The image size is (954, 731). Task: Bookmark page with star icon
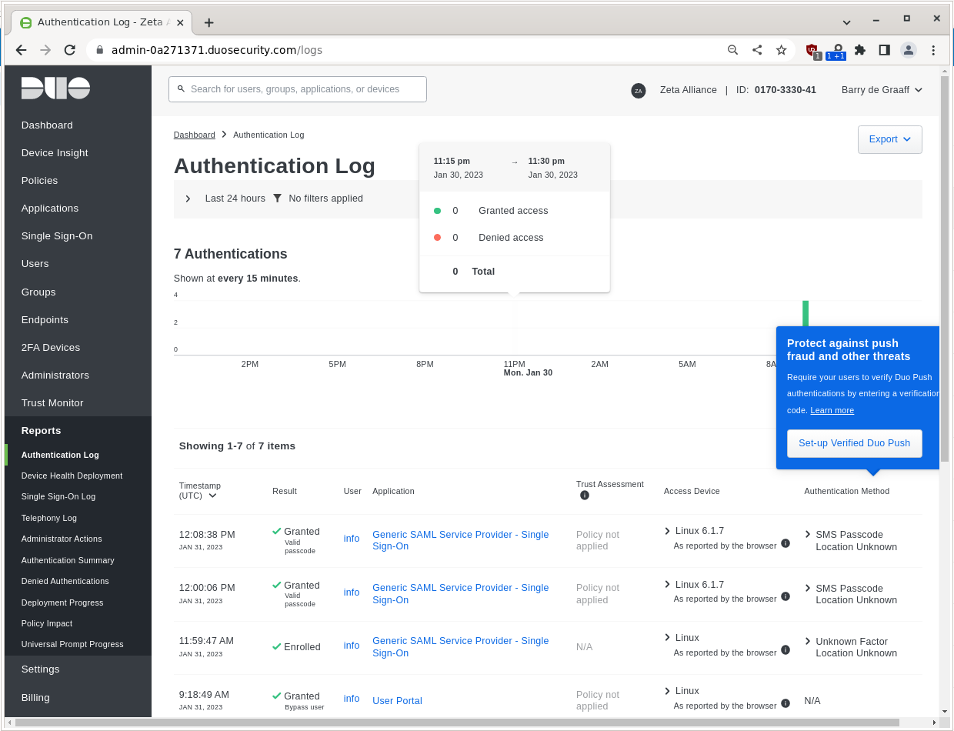pos(782,50)
